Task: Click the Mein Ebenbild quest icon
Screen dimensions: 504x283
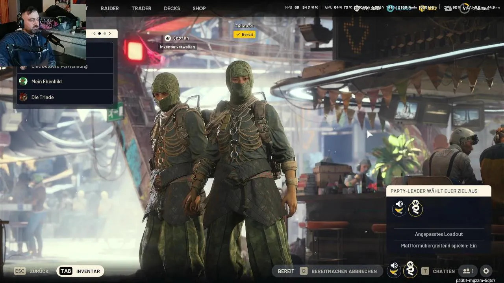Action: 23,81
